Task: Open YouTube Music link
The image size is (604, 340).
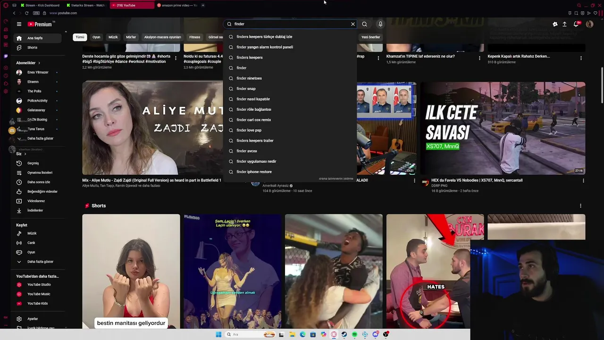Action: 38,294
